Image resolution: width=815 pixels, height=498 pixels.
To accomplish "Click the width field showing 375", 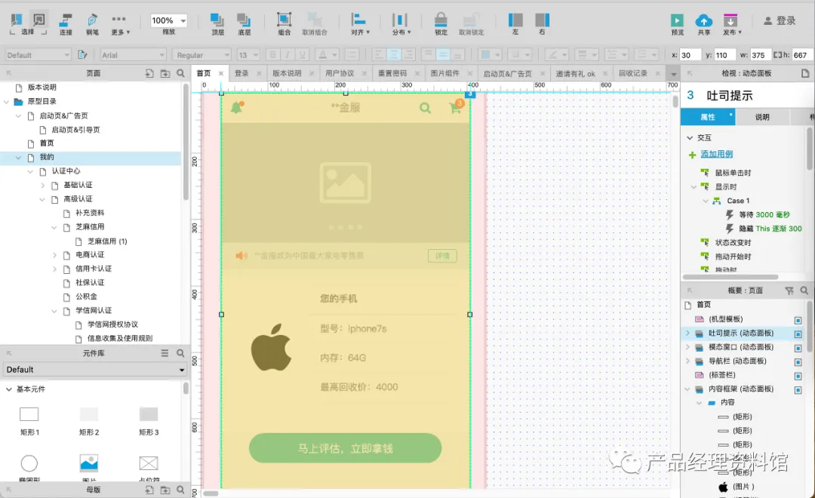I will pyautogui.click(x=759, y=54).
